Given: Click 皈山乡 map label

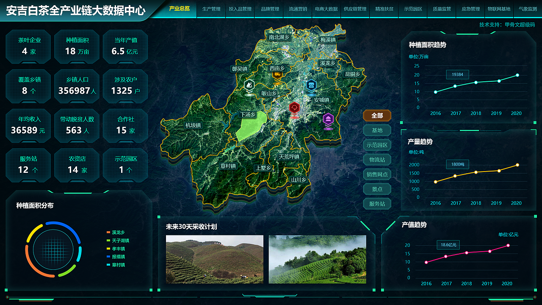Looking at the screenshot, I should [268, 94].
